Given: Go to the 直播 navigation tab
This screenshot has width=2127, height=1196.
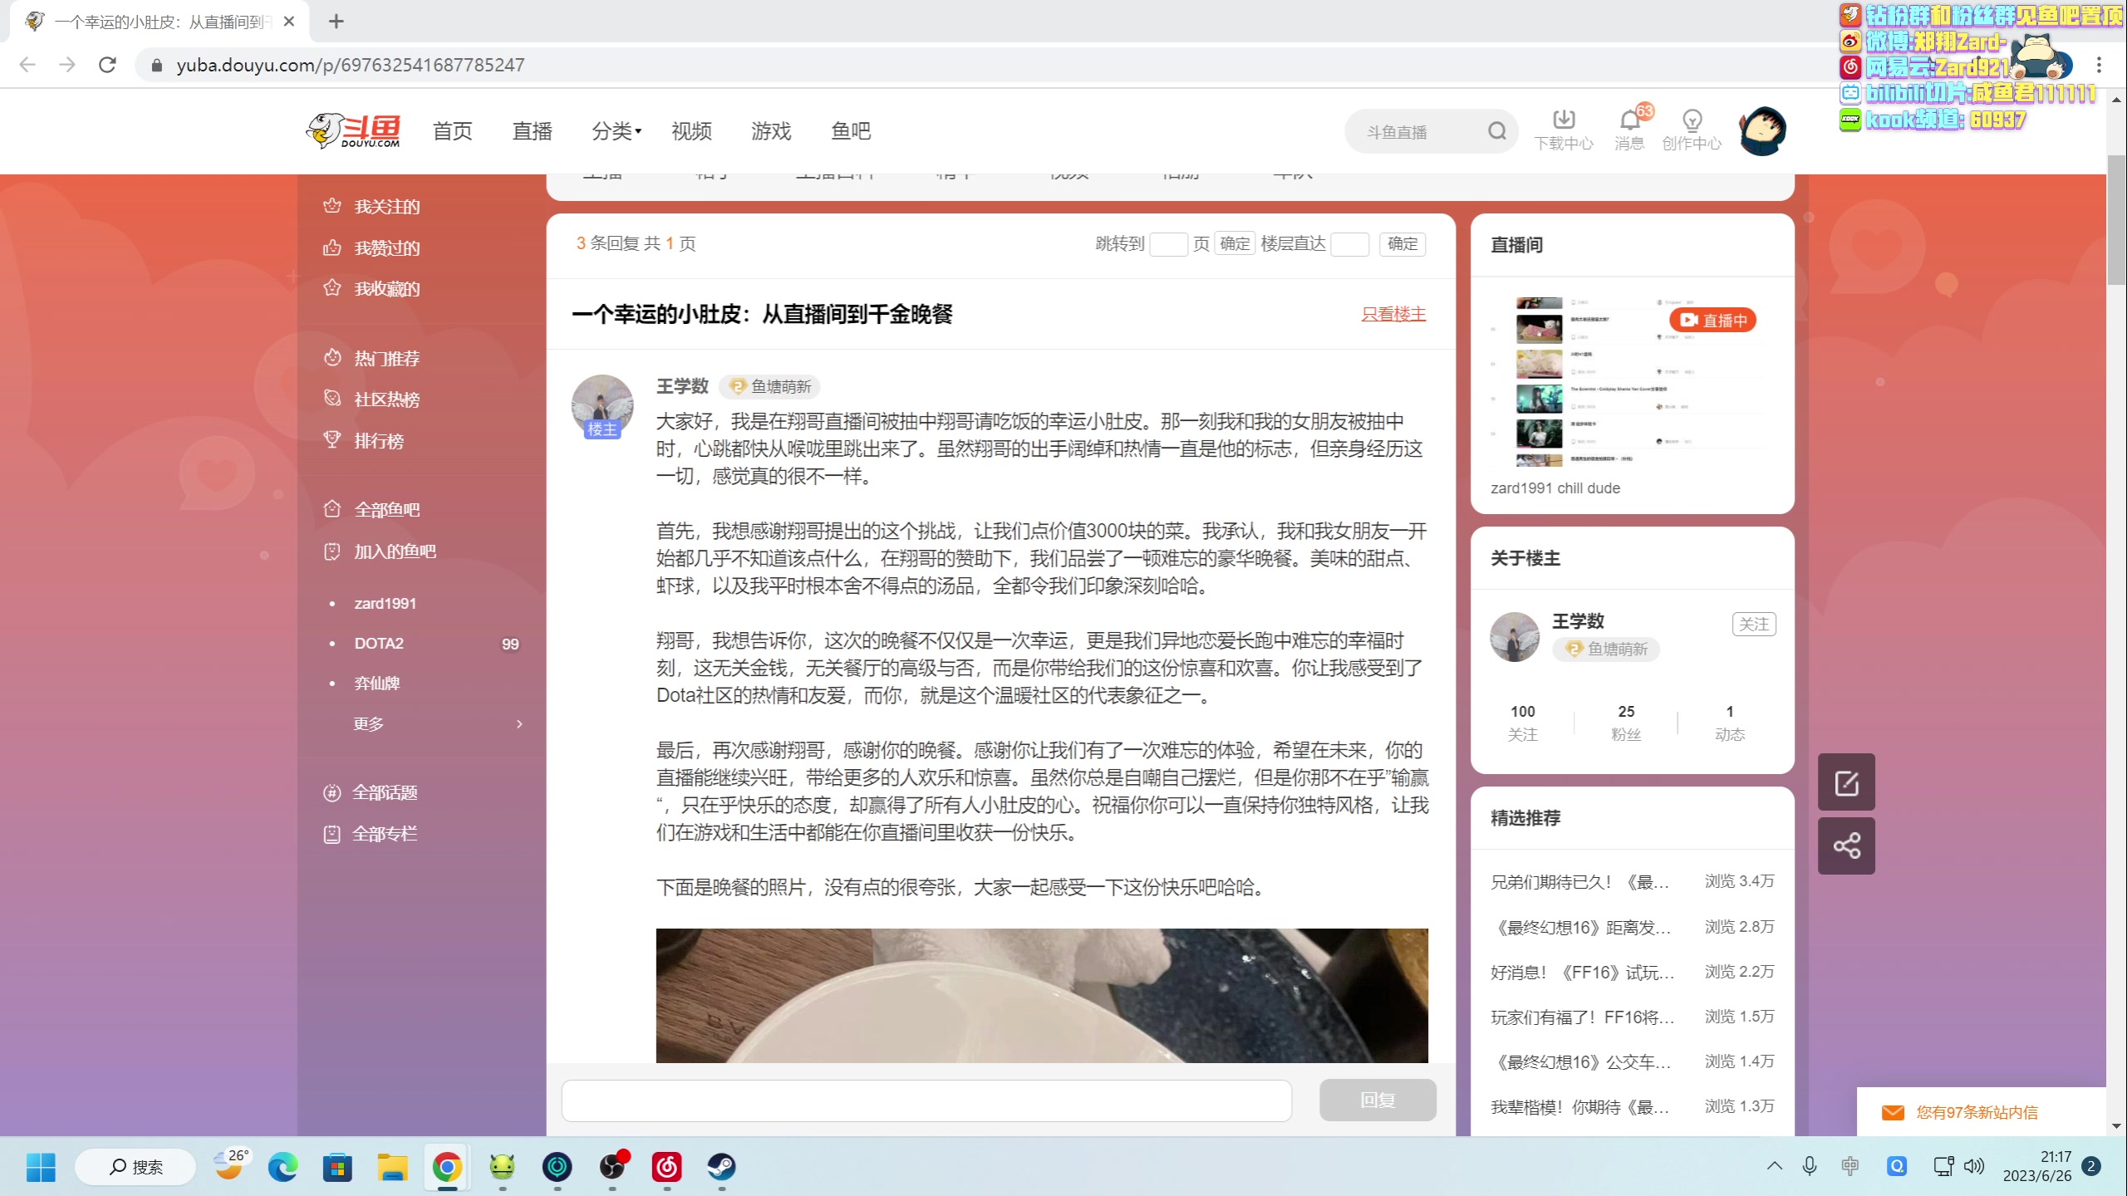Looking at the screenshot, I should (x=532, y=131).
